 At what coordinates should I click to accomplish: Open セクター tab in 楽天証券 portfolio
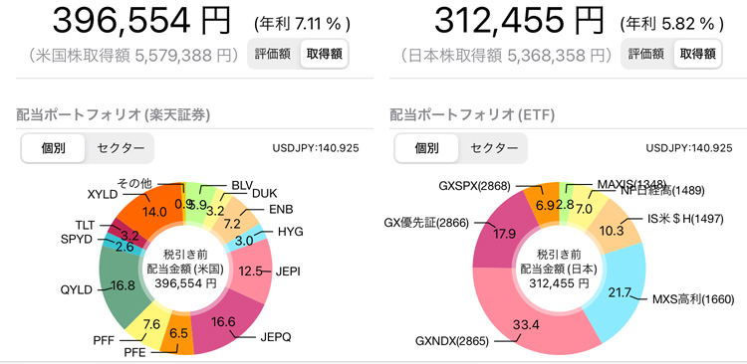click(121, 148)
